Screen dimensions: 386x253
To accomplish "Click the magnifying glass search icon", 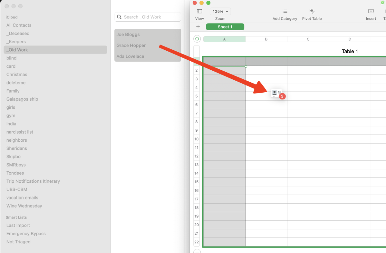I will pos(120,17).
